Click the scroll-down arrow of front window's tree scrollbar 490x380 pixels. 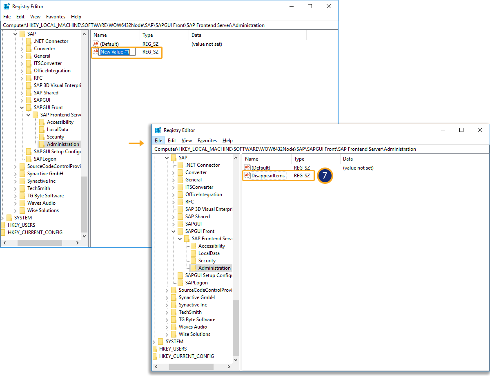coord(236,360)
